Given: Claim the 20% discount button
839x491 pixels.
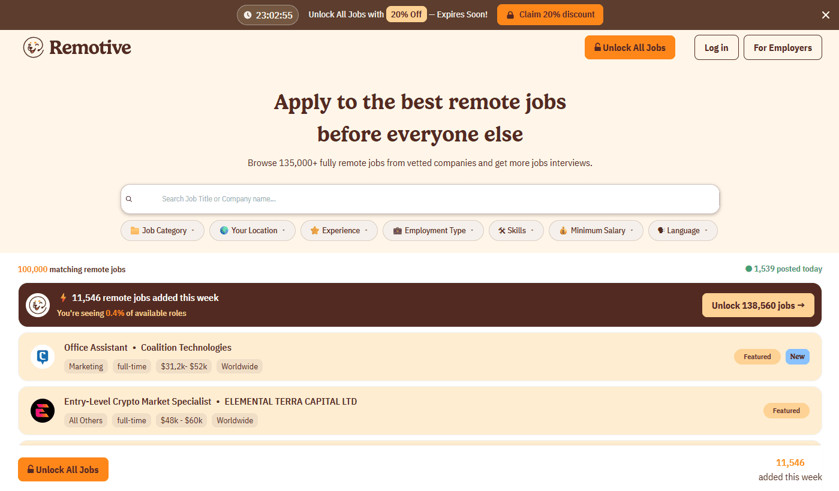Looking at the screenshot, I should coord(550,15).
